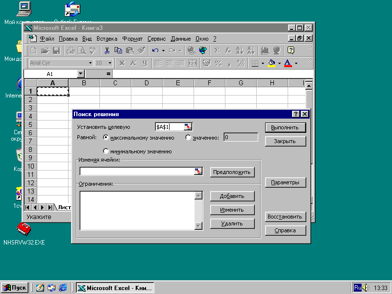Image resolution: width=392 pixels, height=294 pixels.
Task: Click the Закрыть button in dialog
Action: [285, 141]
